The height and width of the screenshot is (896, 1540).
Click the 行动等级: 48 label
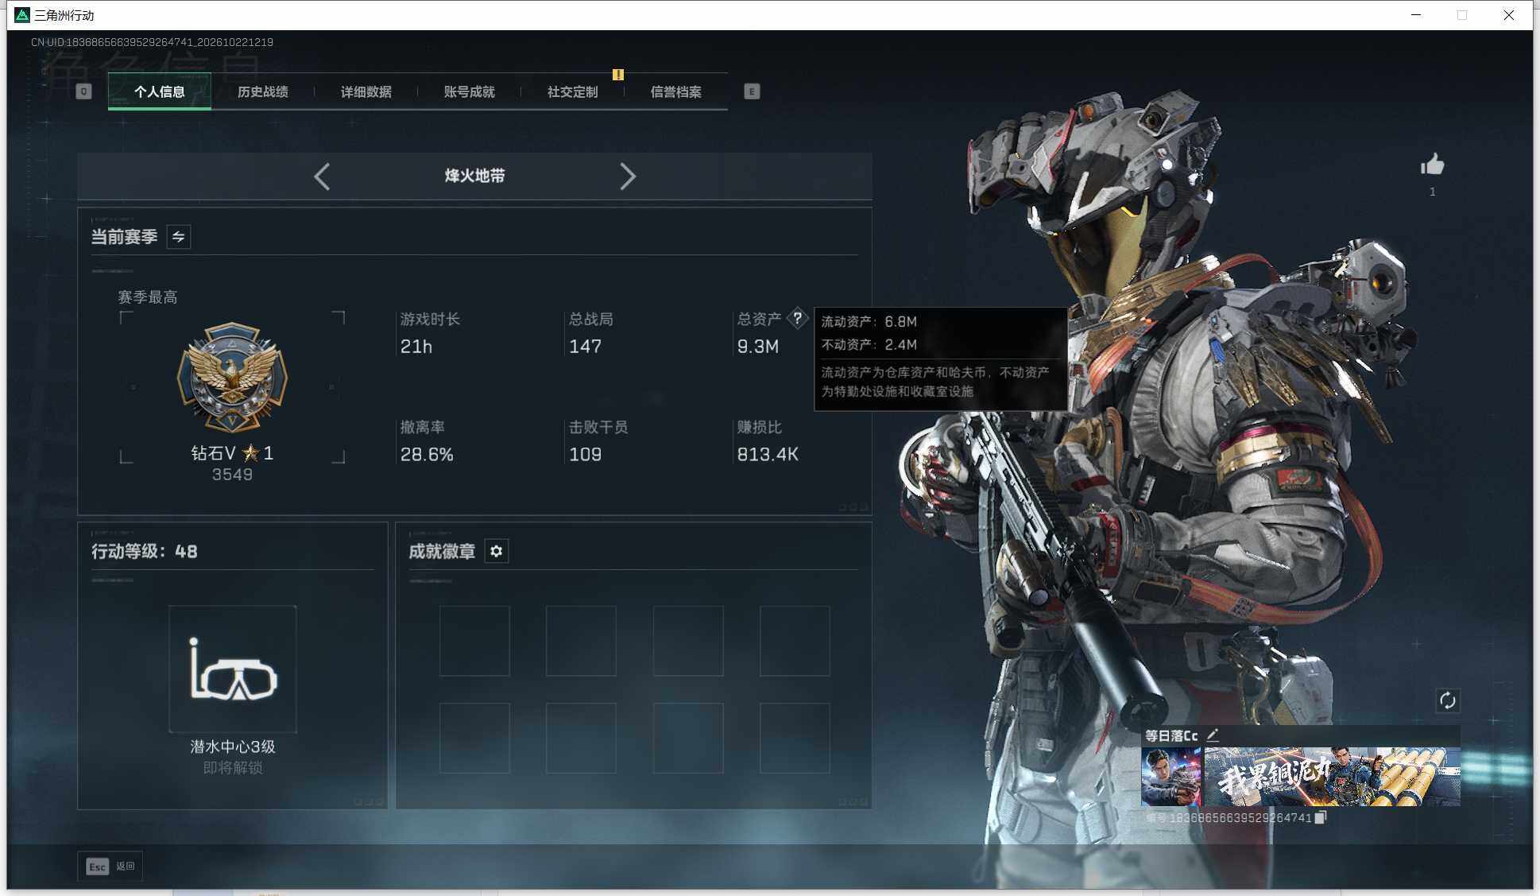pyautogui.click(x=145, y=552)
